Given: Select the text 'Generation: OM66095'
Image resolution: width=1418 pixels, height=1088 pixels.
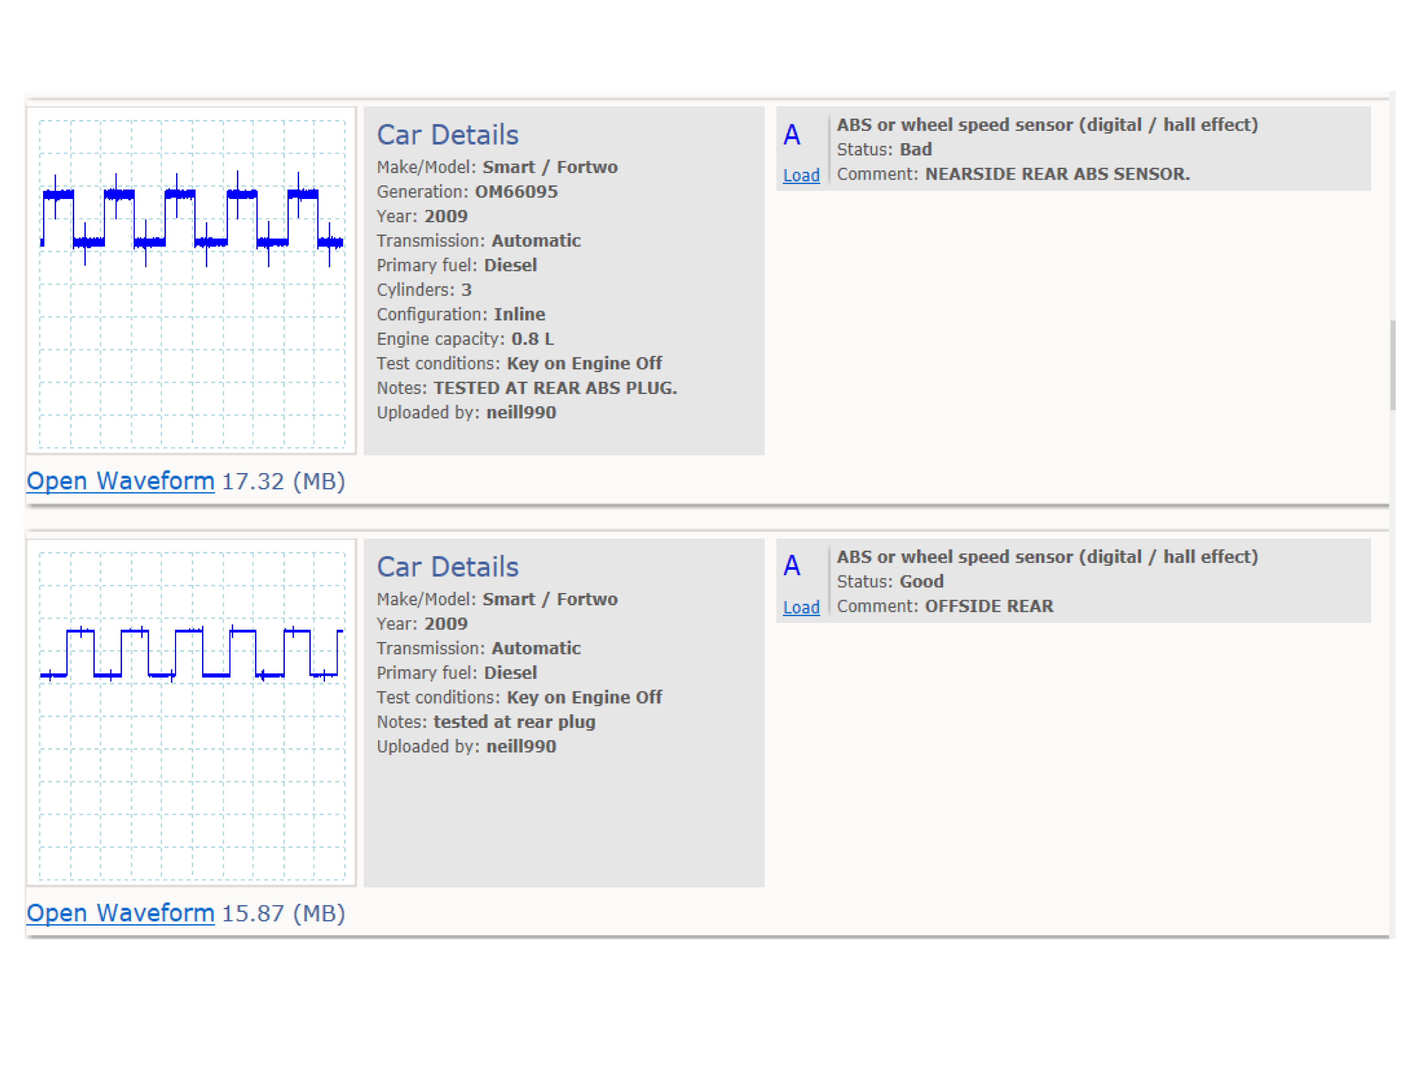Looking at the screenshot, I should pyautogui.click(x=467, y=192).
